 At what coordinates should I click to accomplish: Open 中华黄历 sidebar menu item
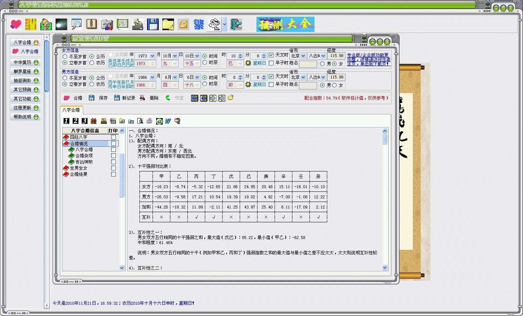point(25,62)
